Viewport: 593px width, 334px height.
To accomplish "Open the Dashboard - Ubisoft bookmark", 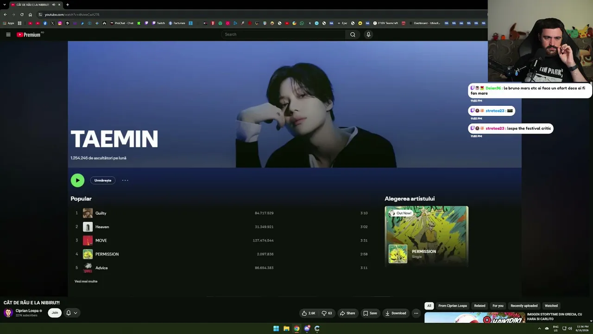I will tap(424, 23).
